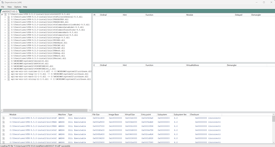275x147 pixels.
Task: Click the icon beside api-ms-win-crt-heap entry
Action: click(x=9, y=74)
